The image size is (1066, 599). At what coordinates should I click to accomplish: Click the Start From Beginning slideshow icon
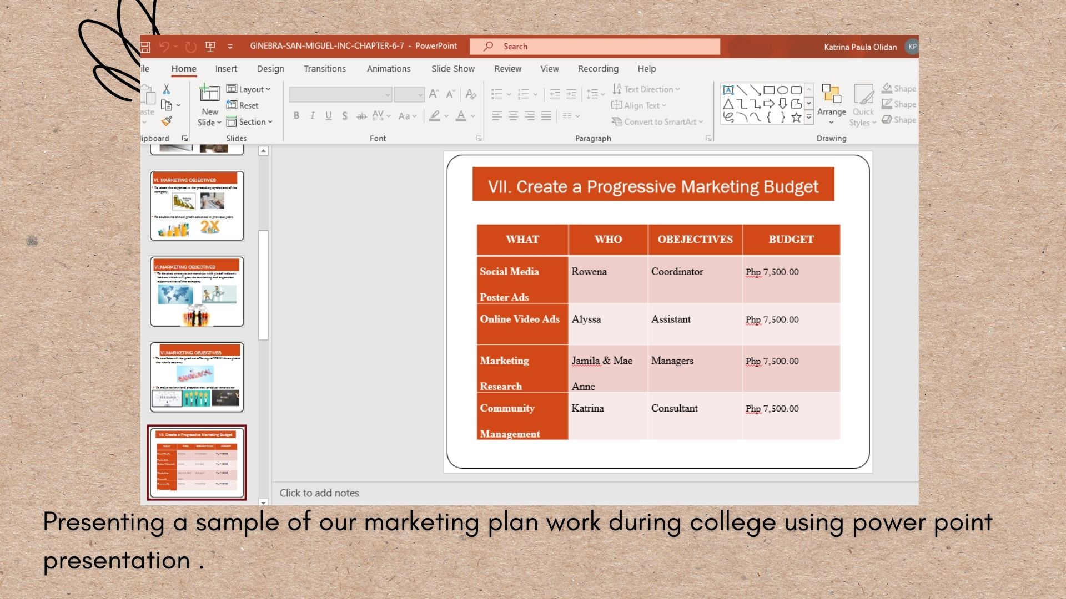pyautogui.click(x=210, y=47)
